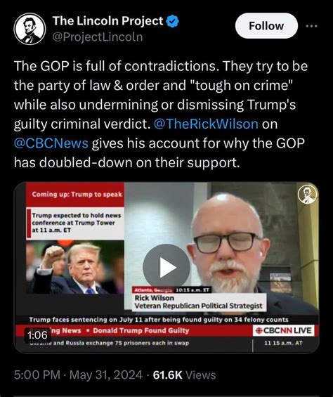333x397 pixels.
Task: Click the Lincoln logo watermark on video
Action: [x=307, y=195]
